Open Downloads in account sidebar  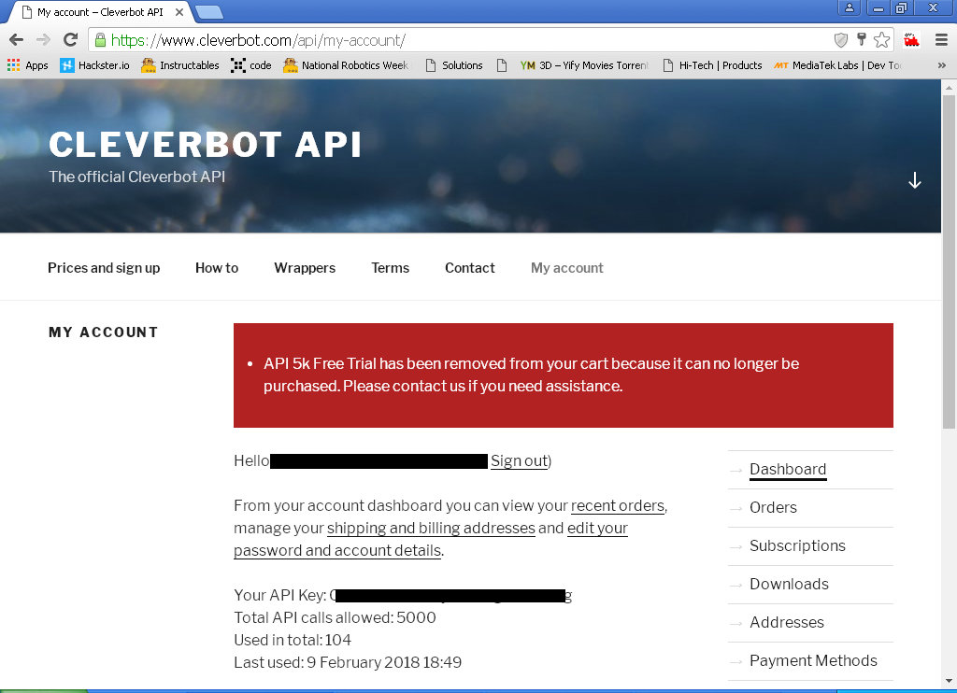pos(789,585)
